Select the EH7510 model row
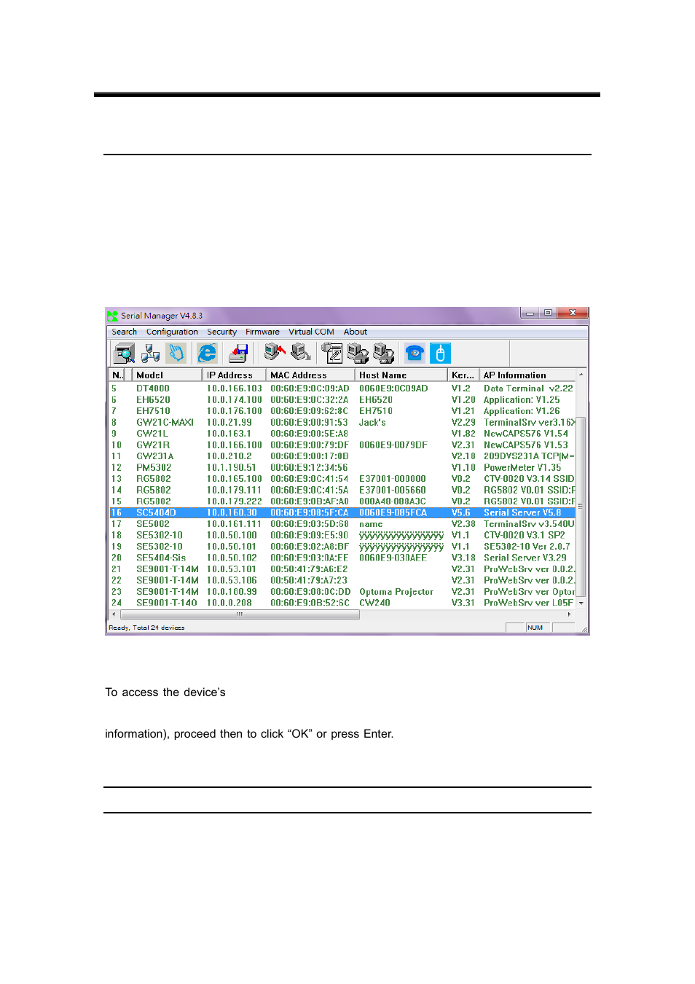This screenshot has width=695, height=984. click(342, 411)
